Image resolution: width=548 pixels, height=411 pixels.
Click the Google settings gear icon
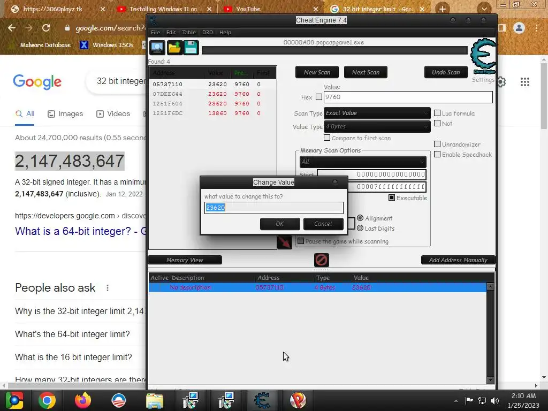coord(501,82)
